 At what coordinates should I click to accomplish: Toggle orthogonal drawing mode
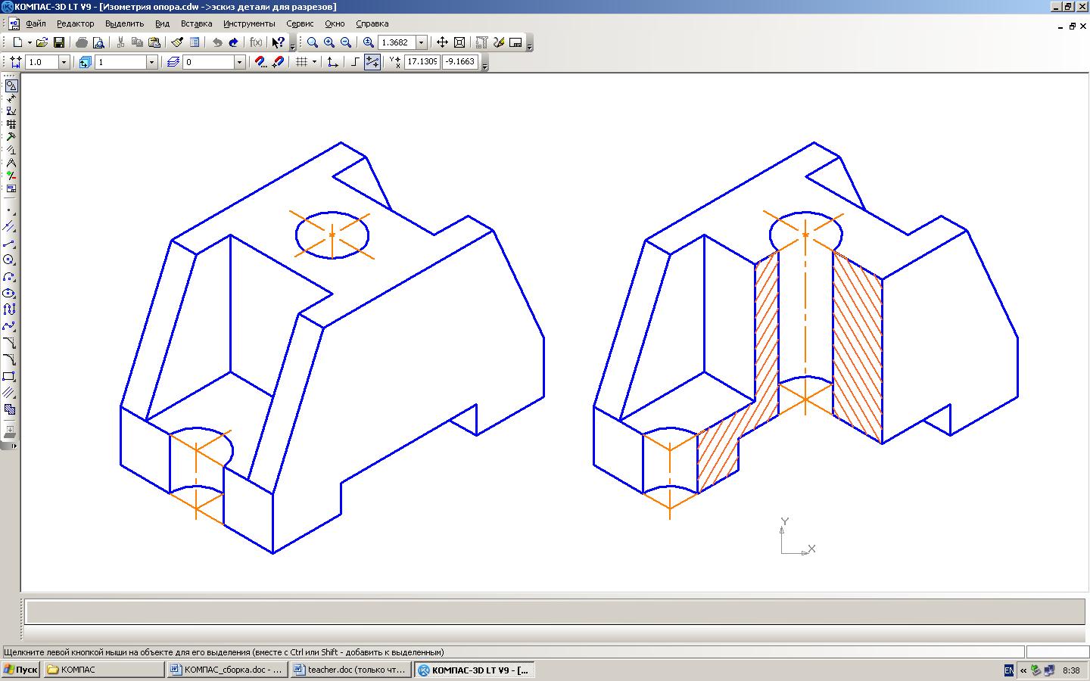pos(354,62)
